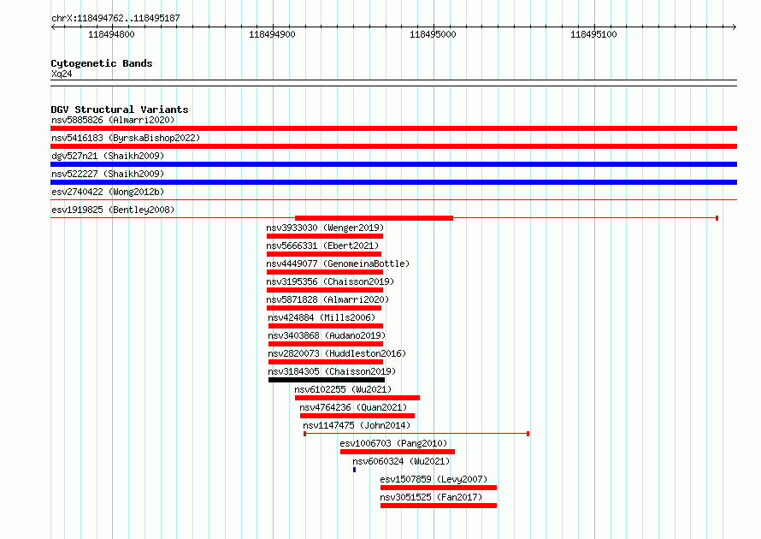Select the nsv5666331 red variant bar

[324, 254]
